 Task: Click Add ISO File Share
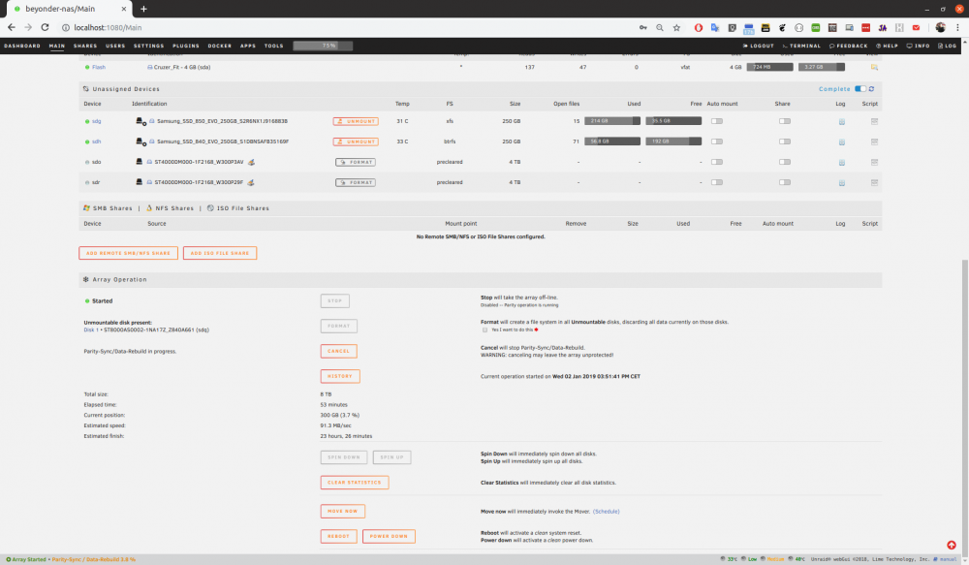219,253
